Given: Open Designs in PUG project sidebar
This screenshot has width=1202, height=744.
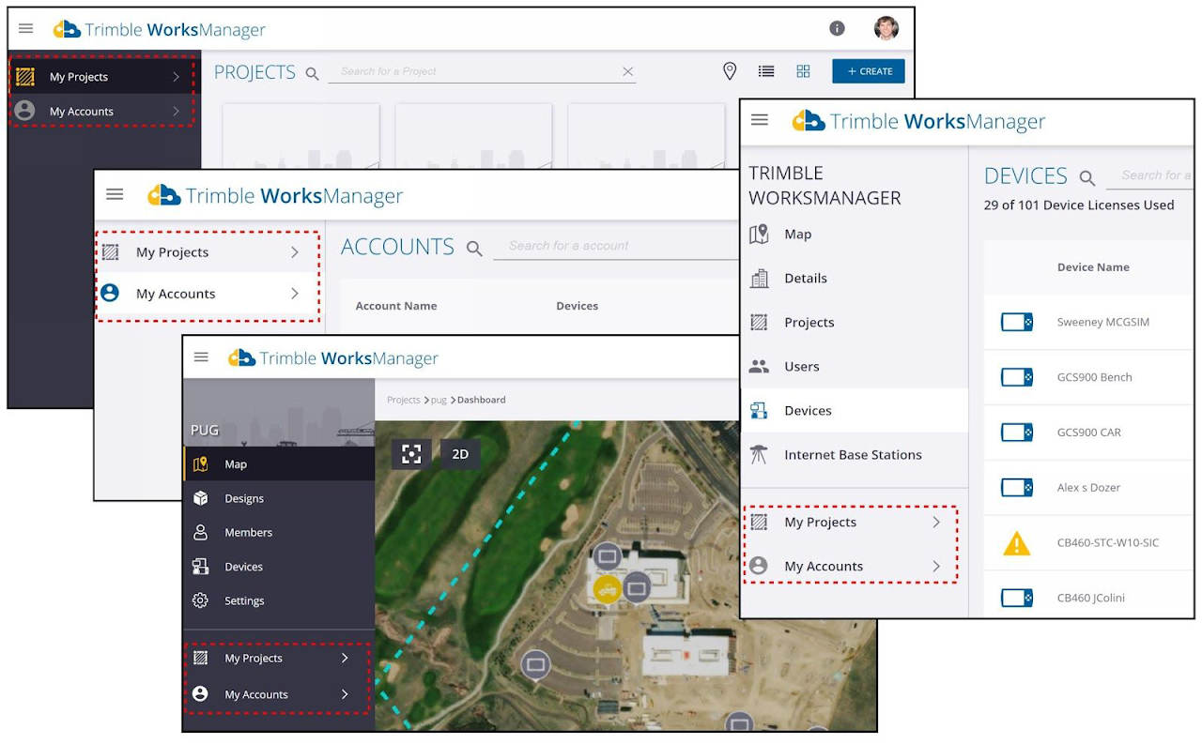Looking at the screenshot, I should (279, 498).
